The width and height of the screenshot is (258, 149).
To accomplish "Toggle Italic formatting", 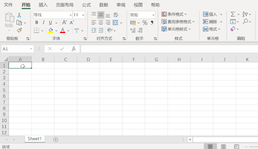I will (44, 23).
